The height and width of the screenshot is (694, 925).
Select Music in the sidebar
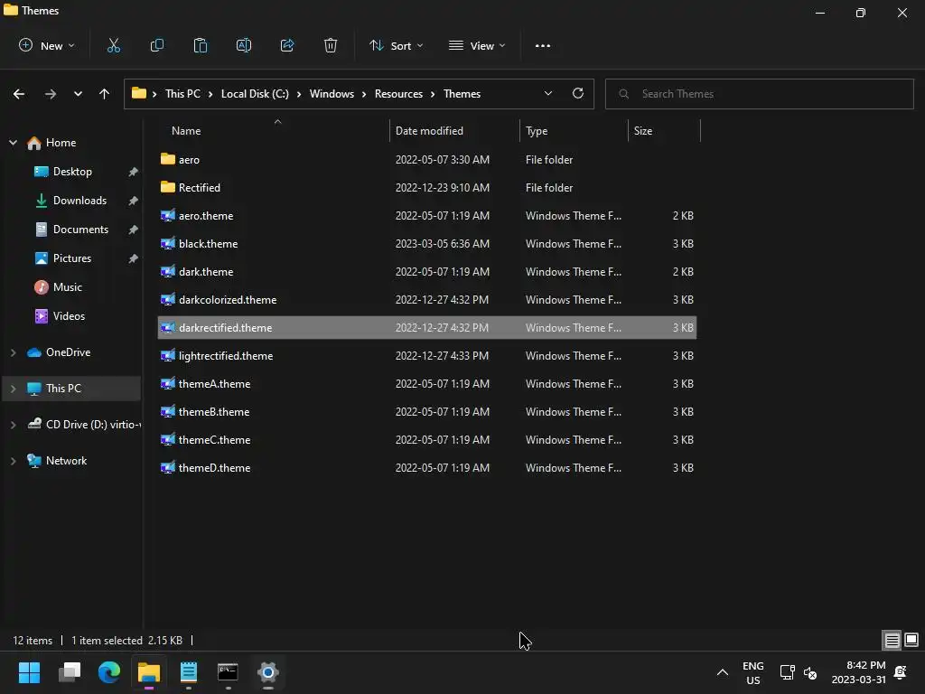tap(67, 287)
